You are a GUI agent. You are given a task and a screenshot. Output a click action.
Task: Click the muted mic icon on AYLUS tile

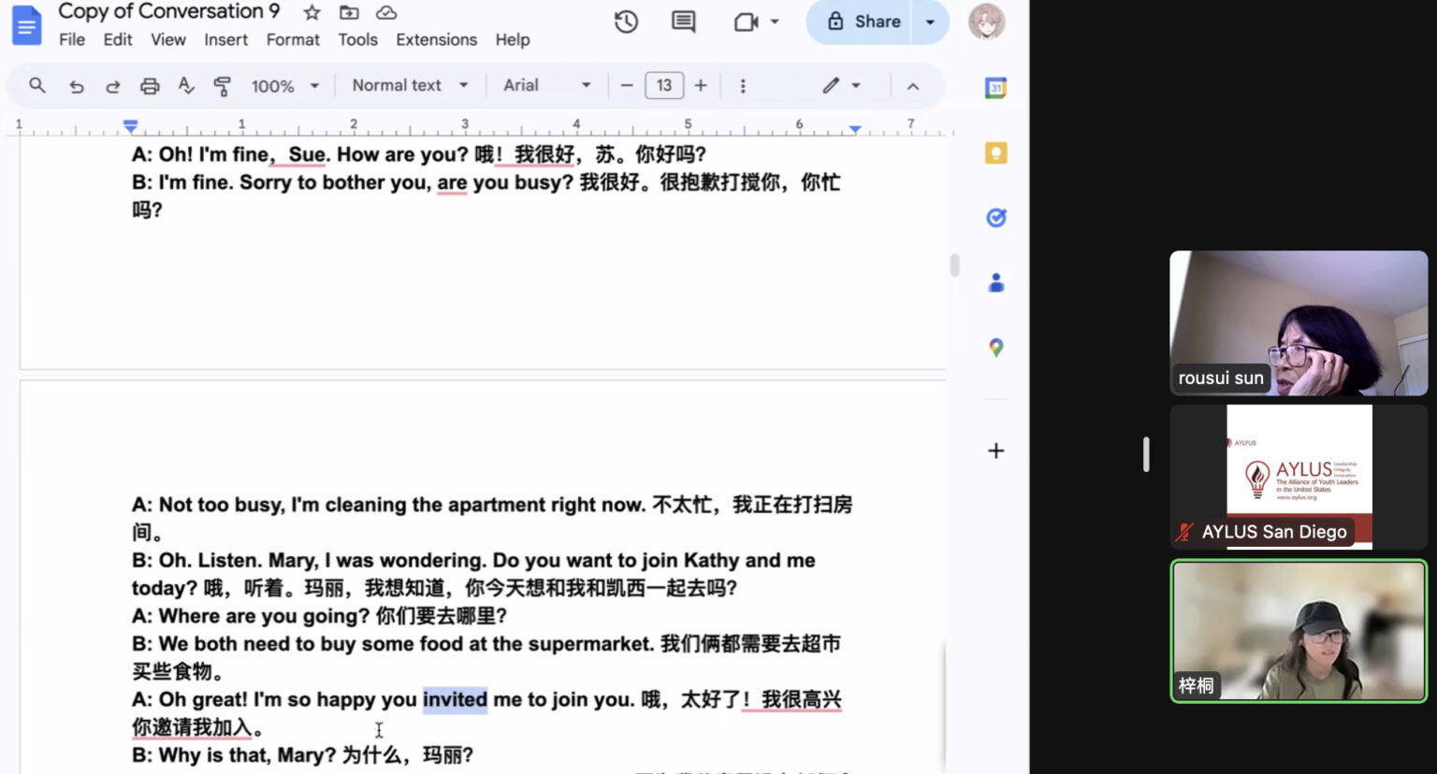[1185, 532]
